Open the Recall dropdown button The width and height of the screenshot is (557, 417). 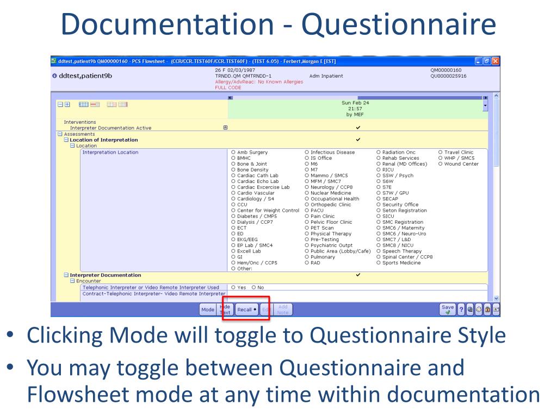(247, 309)
